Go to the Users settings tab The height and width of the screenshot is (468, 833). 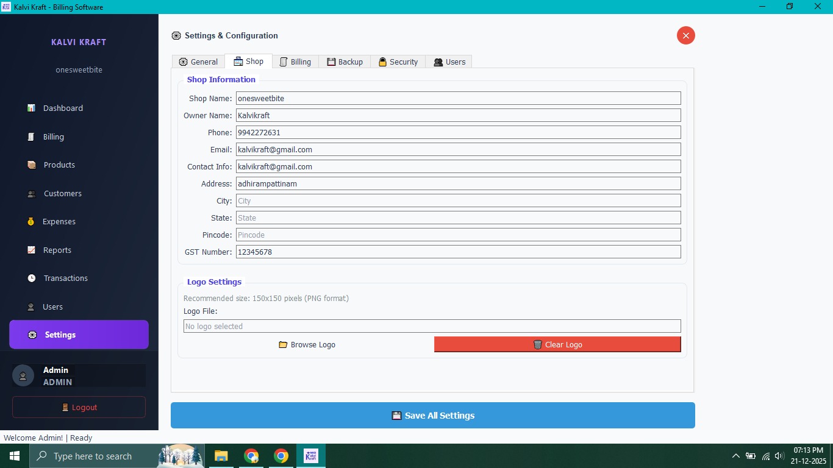(449, 62)
